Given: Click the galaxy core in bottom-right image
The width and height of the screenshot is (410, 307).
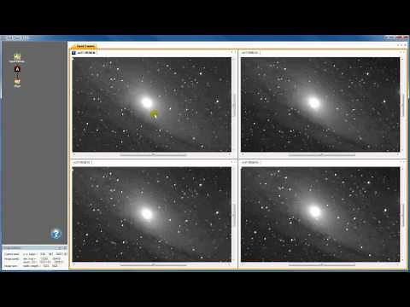Looking at the screenshot, I should (314, 211).
